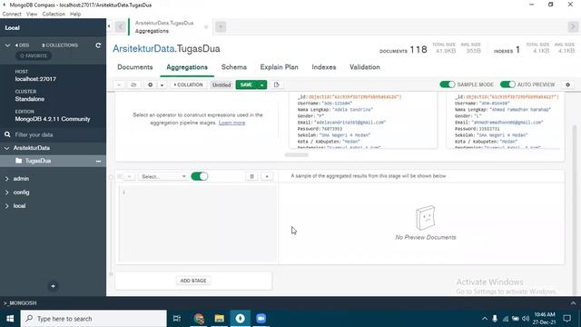Open aggregation settings gear
The width and height of the screenshot is (581, 327).
[567, 84]
